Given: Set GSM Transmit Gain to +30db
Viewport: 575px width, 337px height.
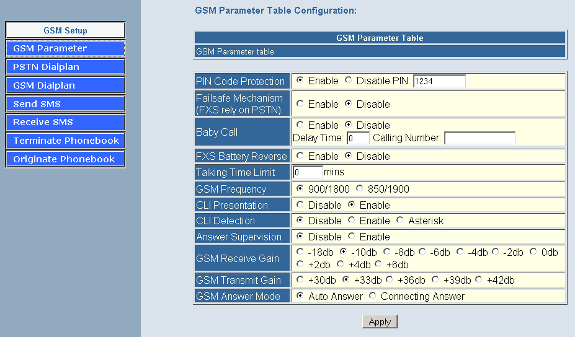Looking at the screenshot, I should point(300,279).
